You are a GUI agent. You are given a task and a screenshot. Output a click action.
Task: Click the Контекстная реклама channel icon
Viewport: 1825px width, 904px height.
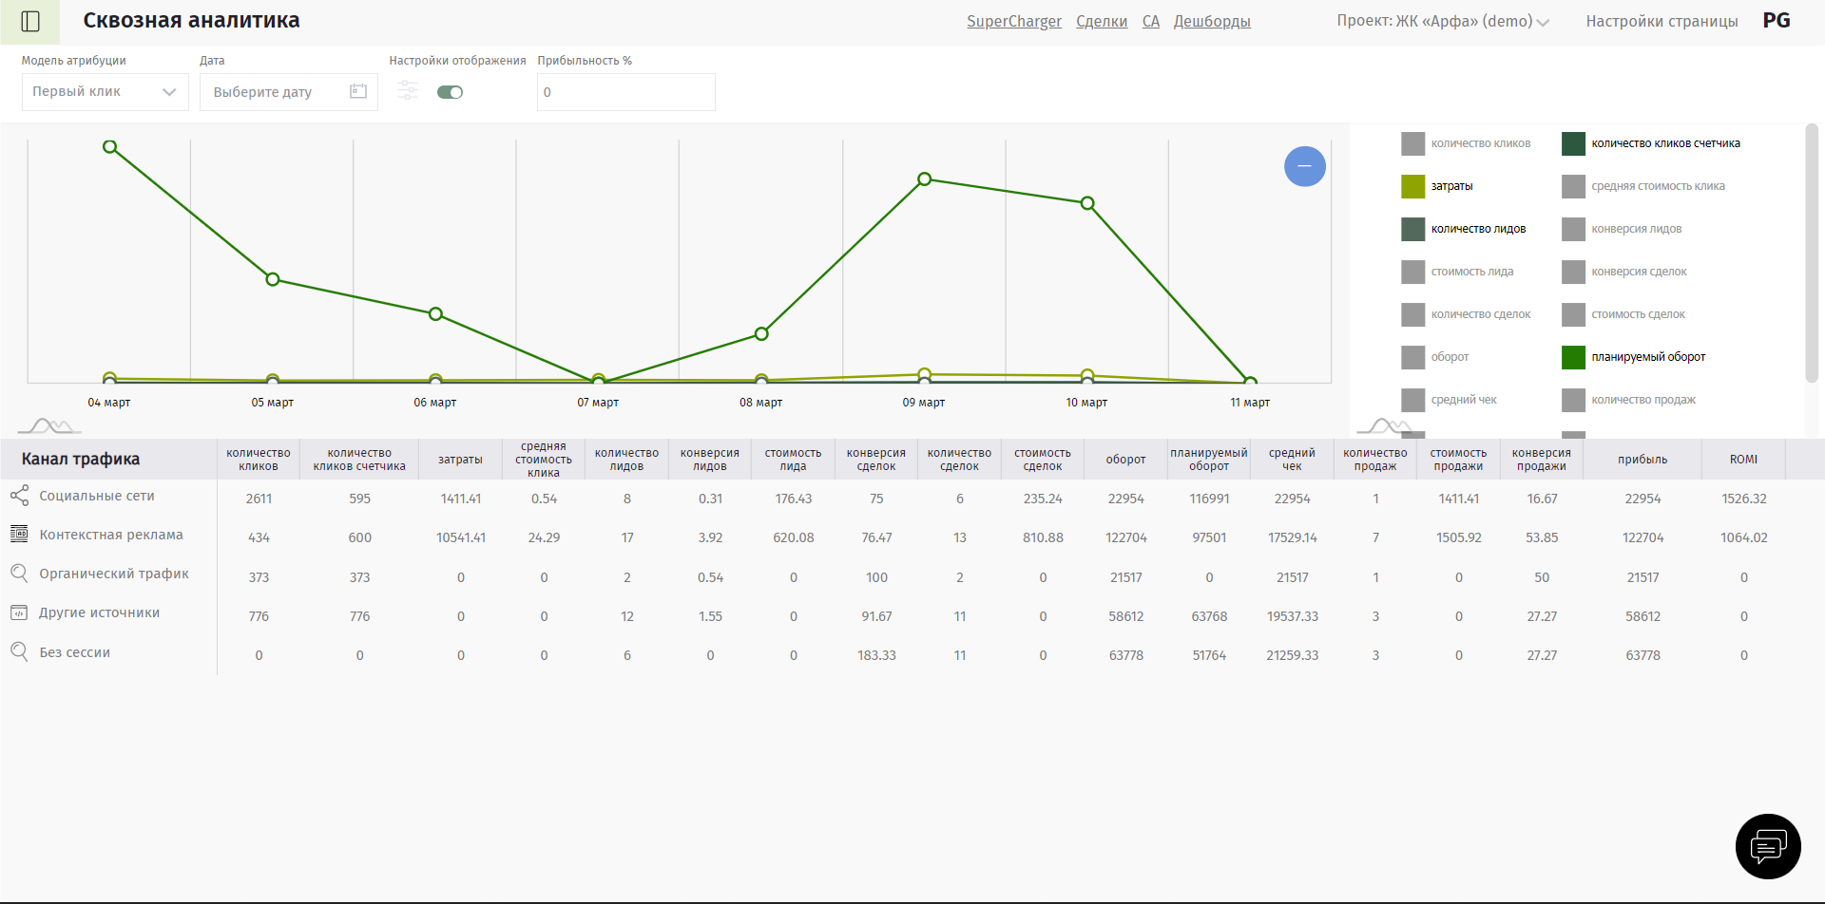point(19,535)
